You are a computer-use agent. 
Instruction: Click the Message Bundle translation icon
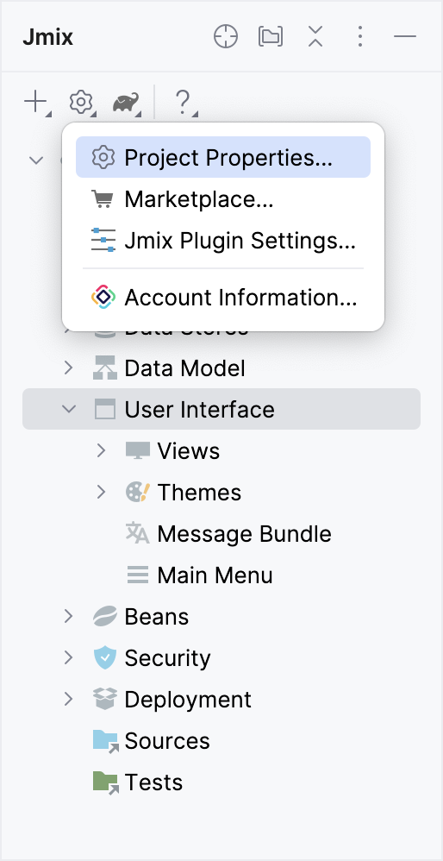point(138,533)
